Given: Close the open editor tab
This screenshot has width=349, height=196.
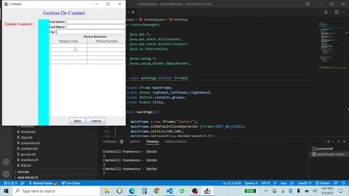Looking at the screenshot, I should [x=133, y=12].
